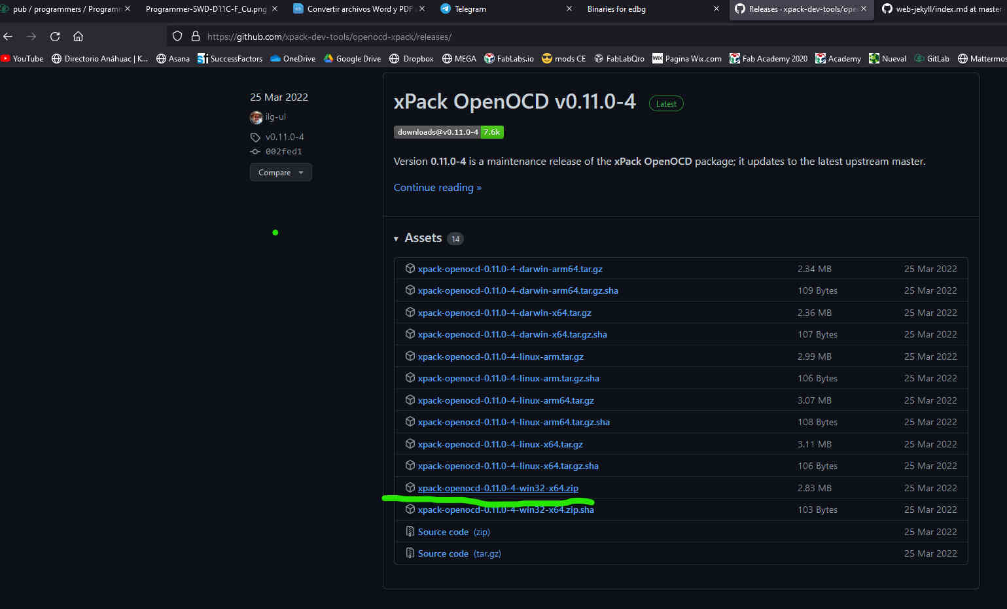Click the xPack OpenOCD v0.11.0-4 title
The height and width of the screenshot is (609, 1007).
(x=514, y=102)
